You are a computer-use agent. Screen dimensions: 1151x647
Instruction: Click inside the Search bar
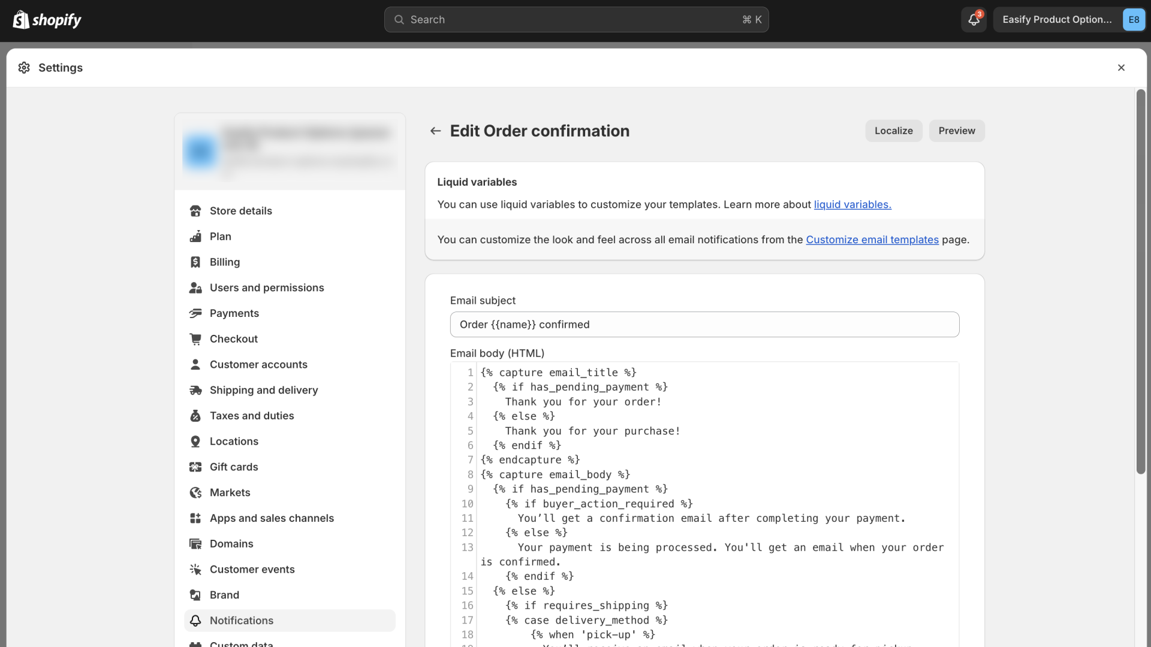(575, 19)
